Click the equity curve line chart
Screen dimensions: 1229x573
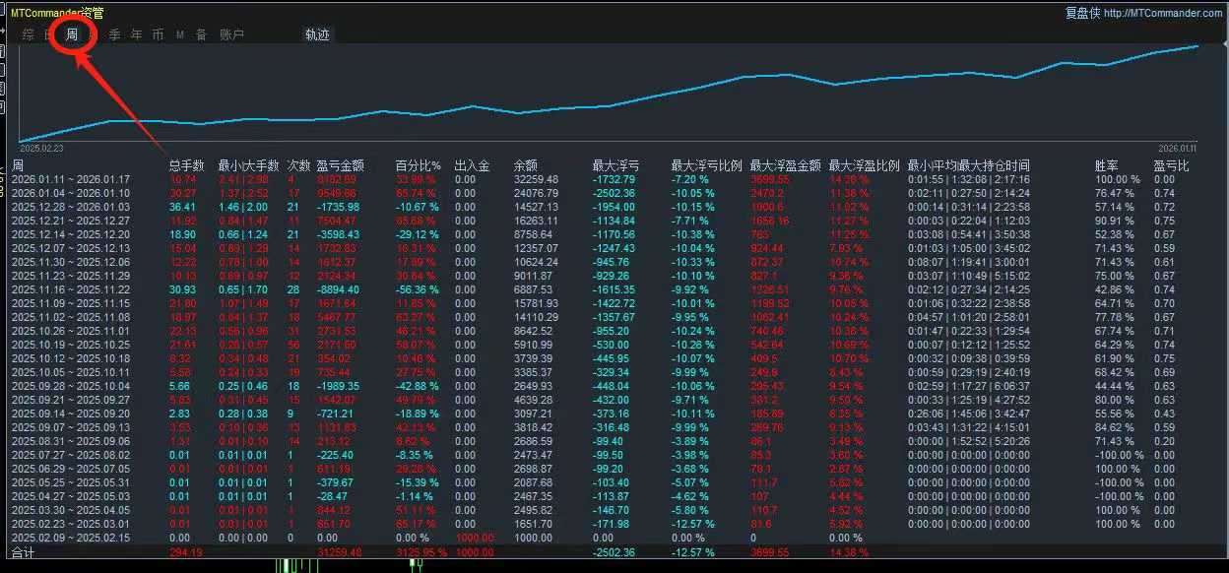(609, 95)
